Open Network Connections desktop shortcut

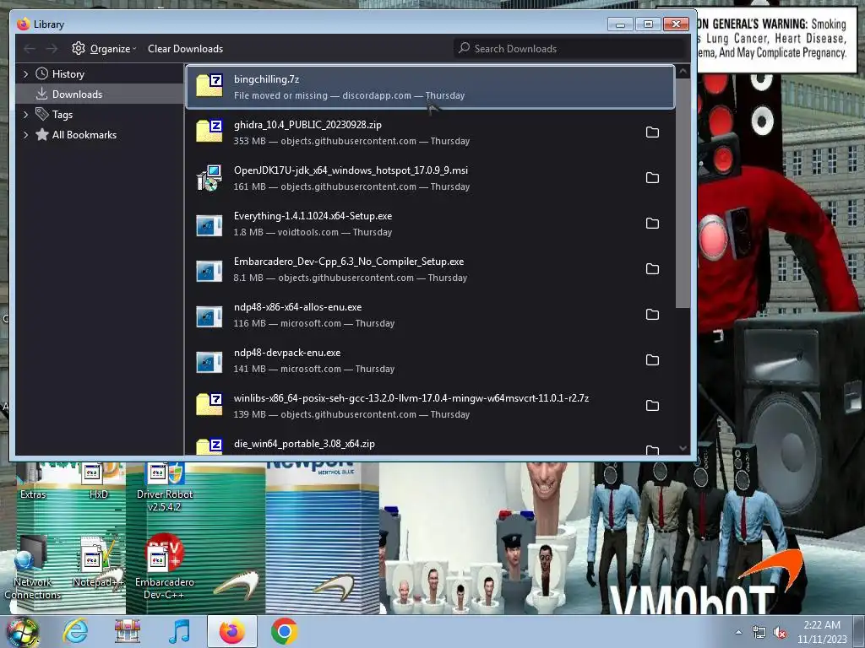point(32,568)
